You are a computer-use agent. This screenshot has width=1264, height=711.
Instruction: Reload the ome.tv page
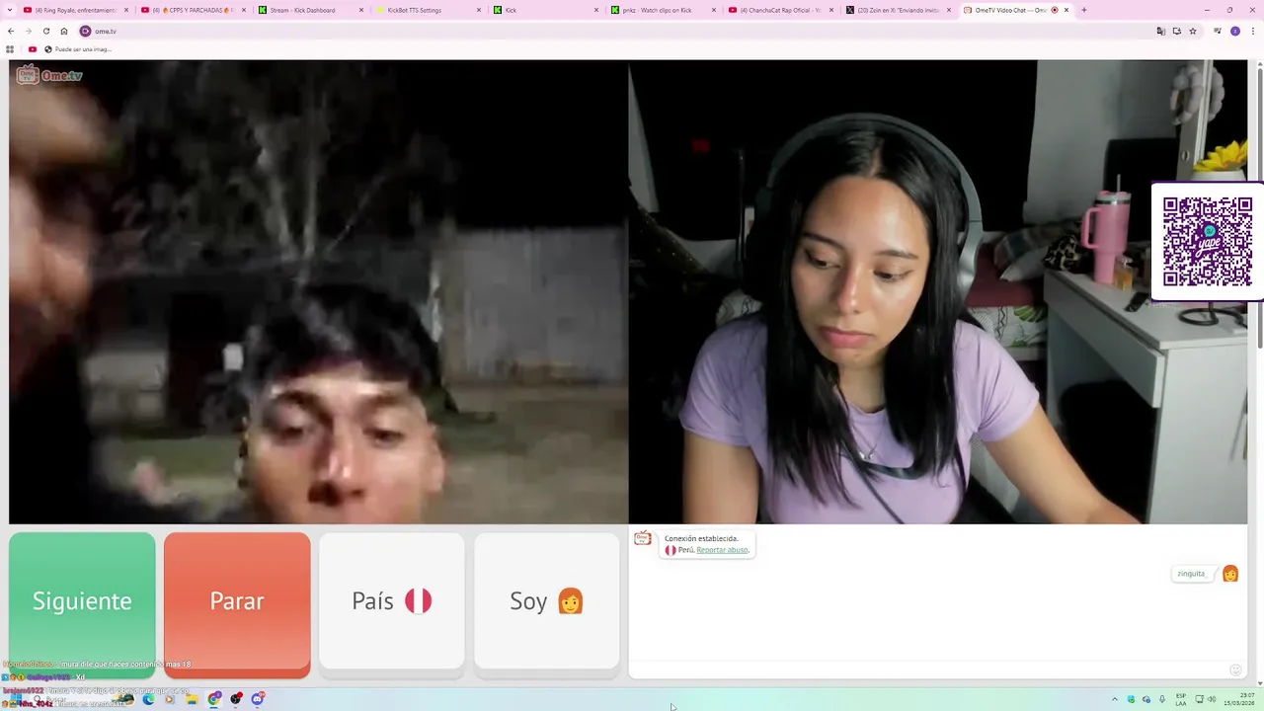point(45,31)
